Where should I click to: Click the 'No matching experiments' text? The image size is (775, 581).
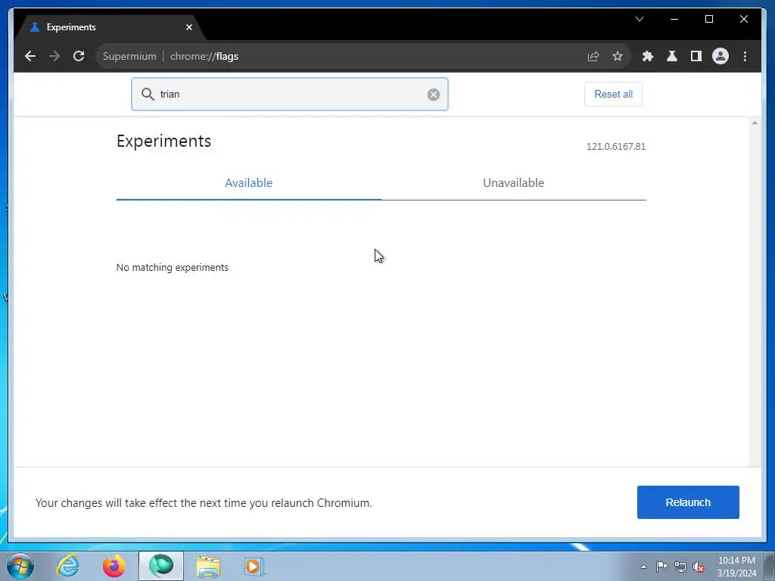[173, 267]
